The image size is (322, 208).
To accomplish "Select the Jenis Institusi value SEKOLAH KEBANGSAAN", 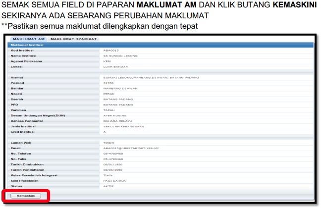I will [121, 126].
